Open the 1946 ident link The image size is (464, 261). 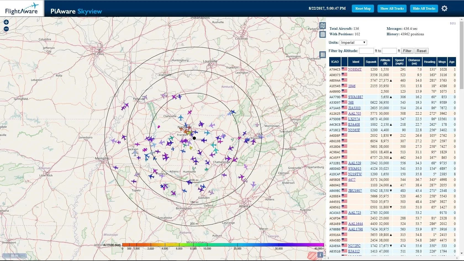pos(352,86)
